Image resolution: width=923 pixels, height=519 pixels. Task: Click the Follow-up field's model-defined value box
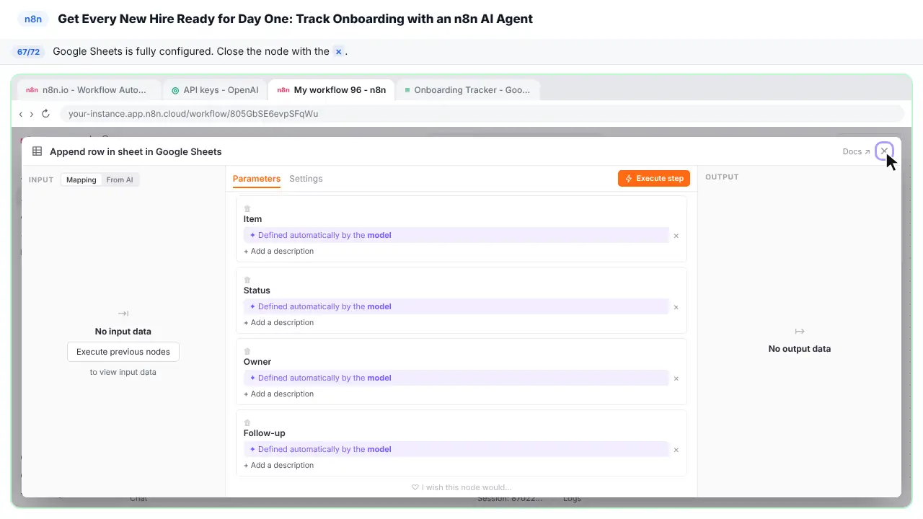pos(456,450)
